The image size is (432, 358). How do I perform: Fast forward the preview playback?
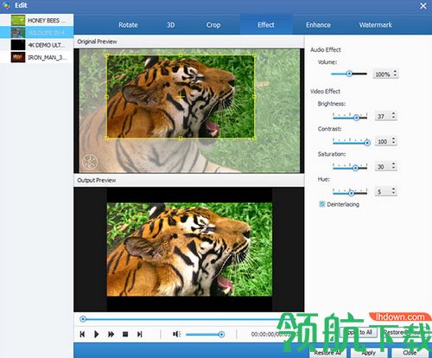coord(111,334)
